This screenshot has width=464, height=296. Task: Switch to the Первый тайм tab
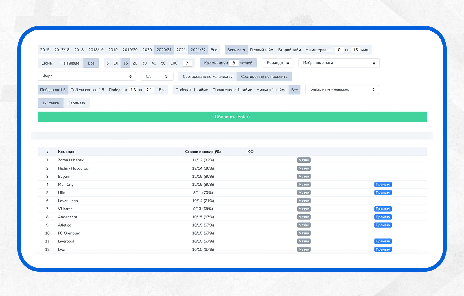(262, 50)
